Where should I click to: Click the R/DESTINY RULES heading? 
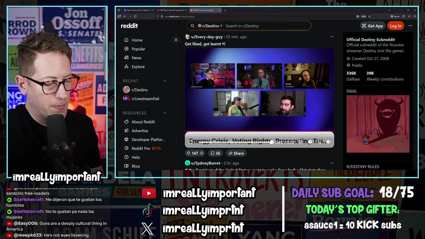point(363,167)
